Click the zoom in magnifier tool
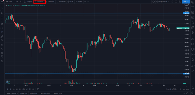The width and height of the screenshot is (195, 95). point(2,40)
